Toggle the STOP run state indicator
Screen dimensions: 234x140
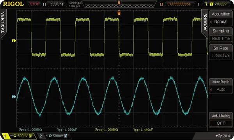[x=34, y=4]
